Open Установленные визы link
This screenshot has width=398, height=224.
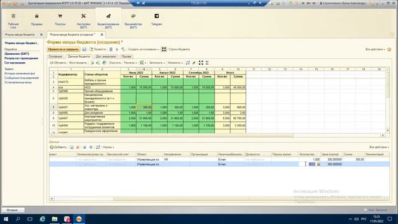click(18, 82)
